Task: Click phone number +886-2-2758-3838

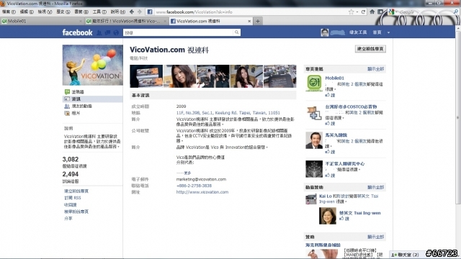Action: [x=194, y=186]
